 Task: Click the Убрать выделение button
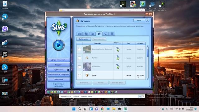(99, 39)
